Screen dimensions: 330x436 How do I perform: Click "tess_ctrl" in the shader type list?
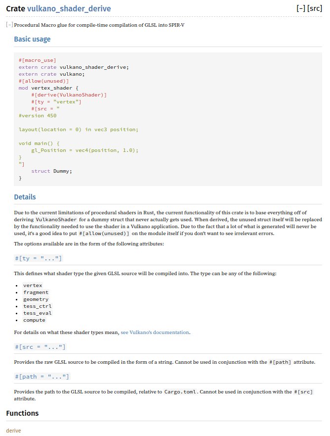[x=38, y=306]
